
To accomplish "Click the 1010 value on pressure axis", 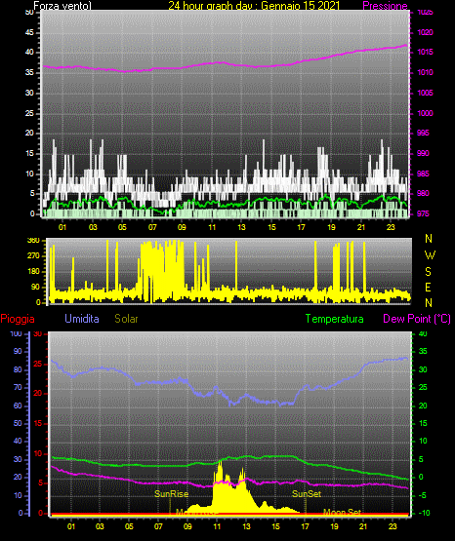I will tap(425, 72).
